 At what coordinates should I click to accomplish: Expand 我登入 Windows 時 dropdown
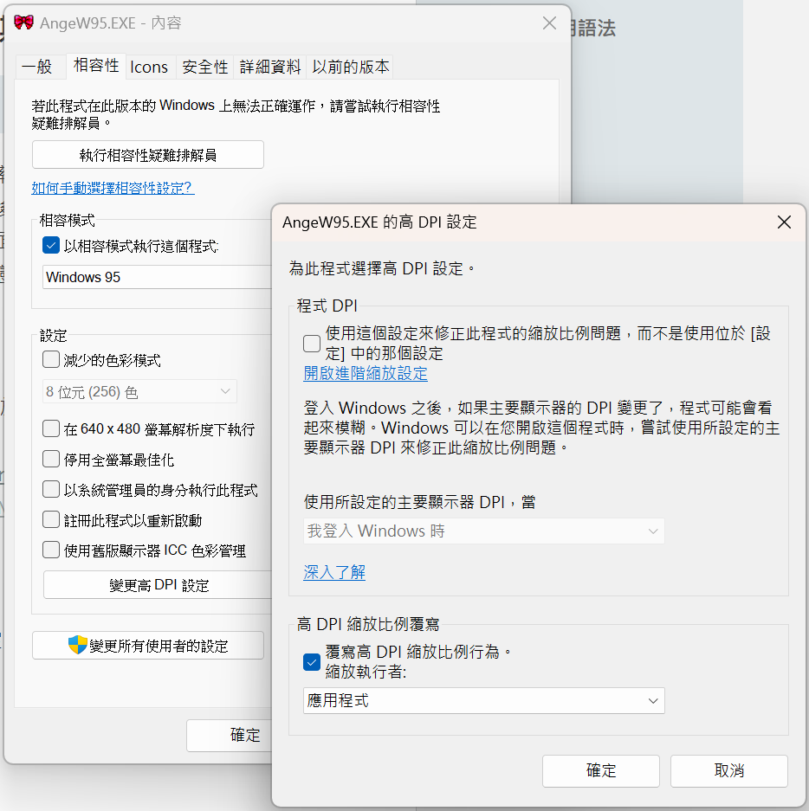click(484, 531)
